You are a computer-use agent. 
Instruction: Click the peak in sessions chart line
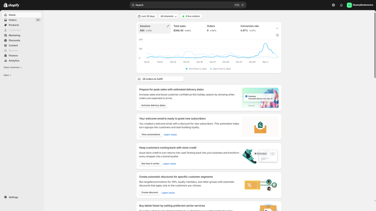click(265, 44)
